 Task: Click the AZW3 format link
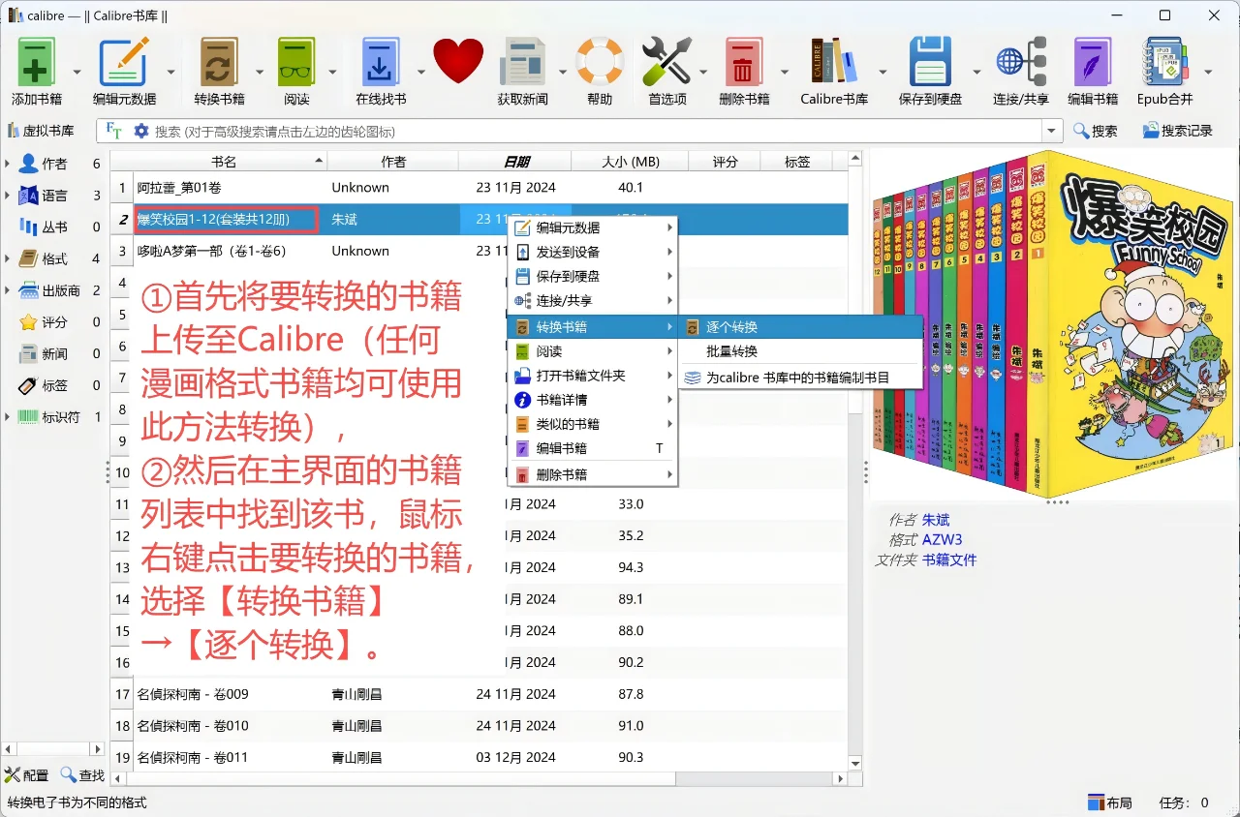tap(942, 540)
